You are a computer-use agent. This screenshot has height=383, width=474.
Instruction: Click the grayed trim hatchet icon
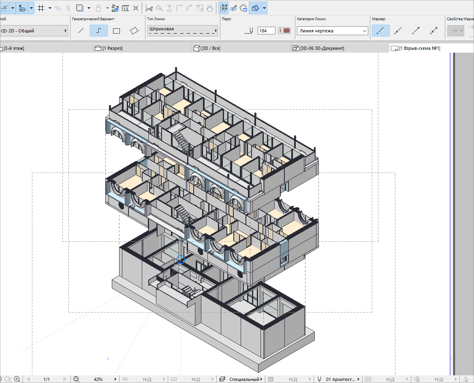point(159,9)
